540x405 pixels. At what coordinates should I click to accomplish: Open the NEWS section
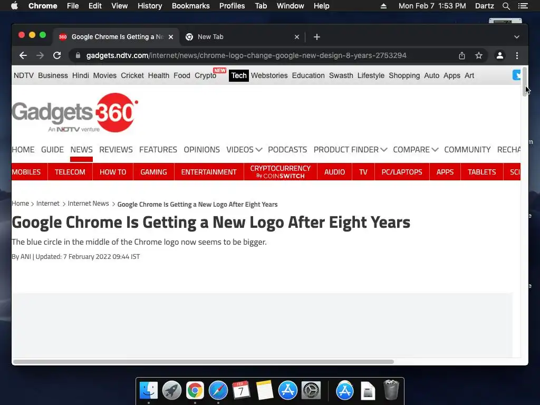[82, 150]
